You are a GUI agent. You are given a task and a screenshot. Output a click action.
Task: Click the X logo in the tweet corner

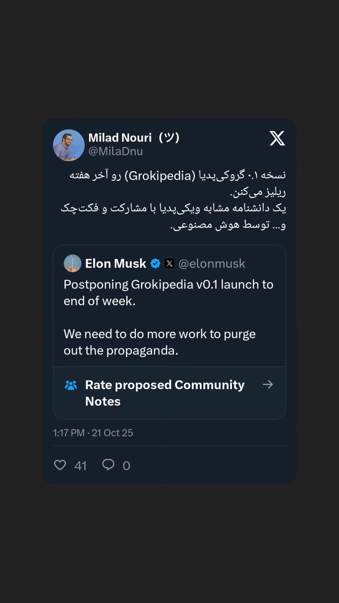point(277,138)
